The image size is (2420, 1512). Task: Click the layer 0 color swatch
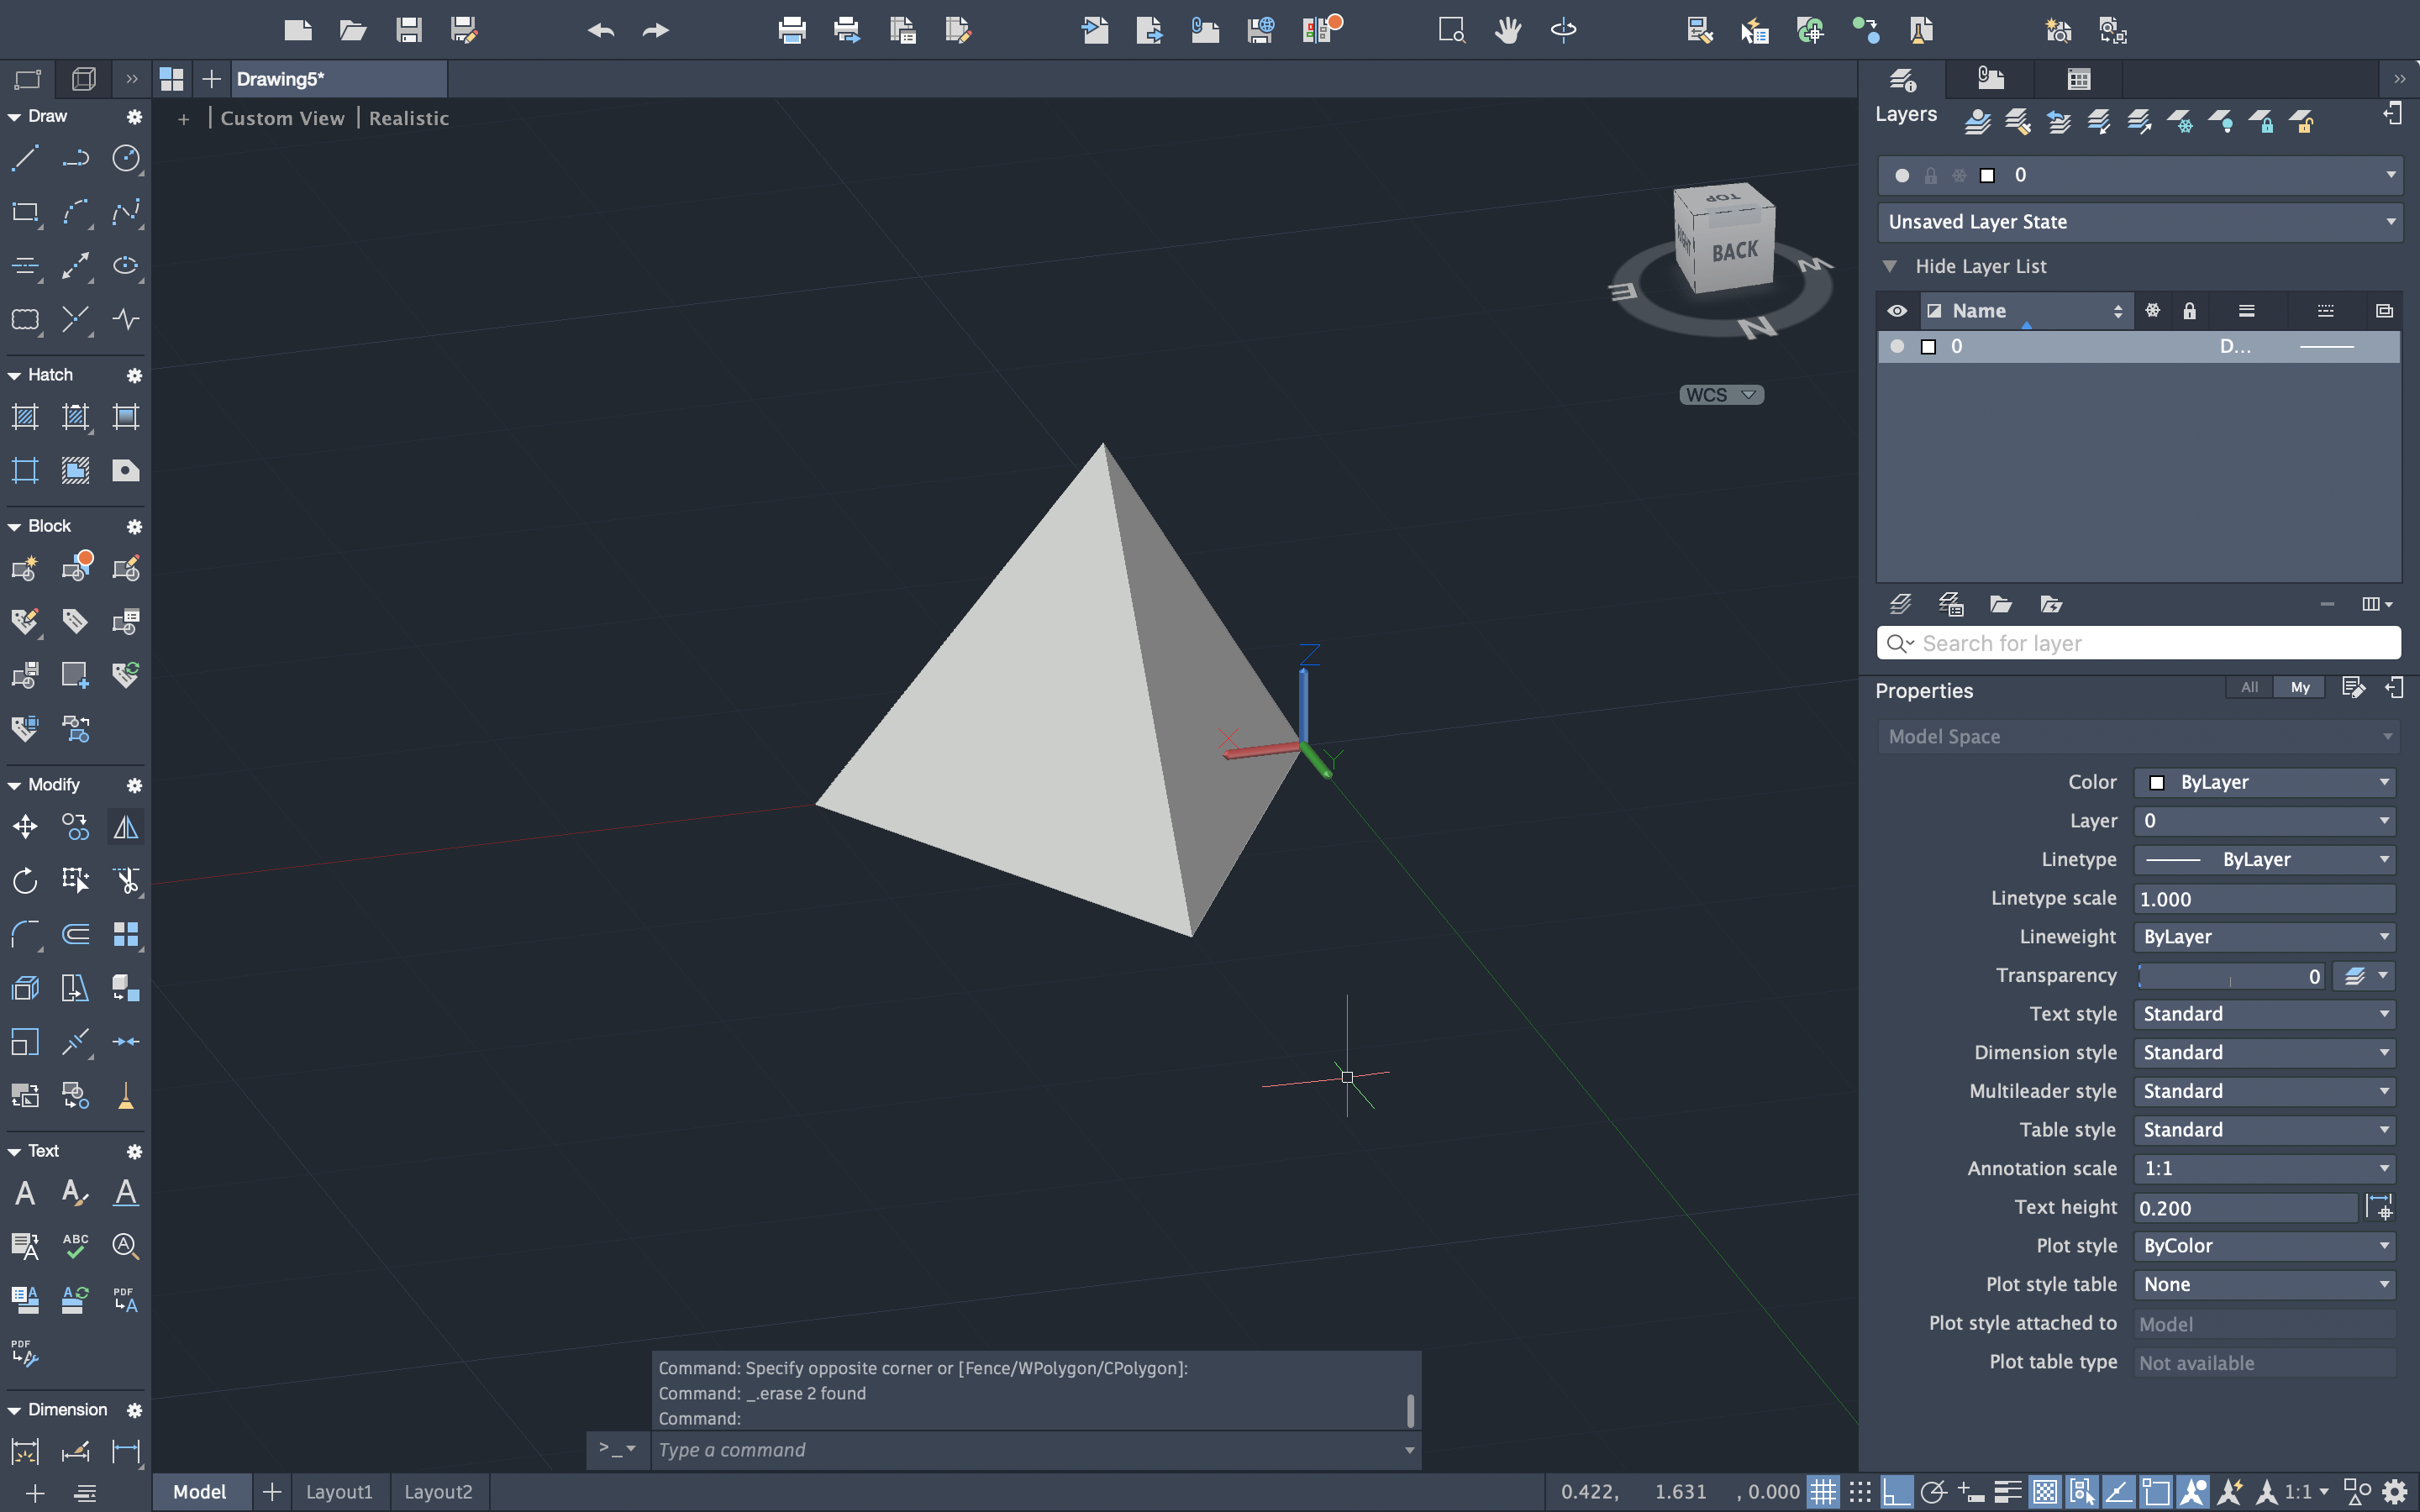coord(1928,347)
